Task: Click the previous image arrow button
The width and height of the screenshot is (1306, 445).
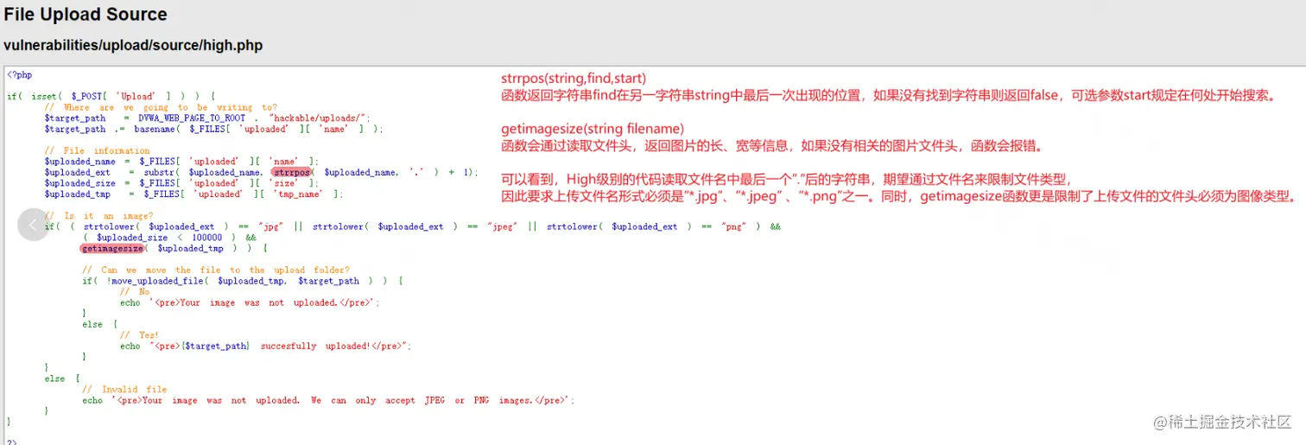Action: click(33, 225)
